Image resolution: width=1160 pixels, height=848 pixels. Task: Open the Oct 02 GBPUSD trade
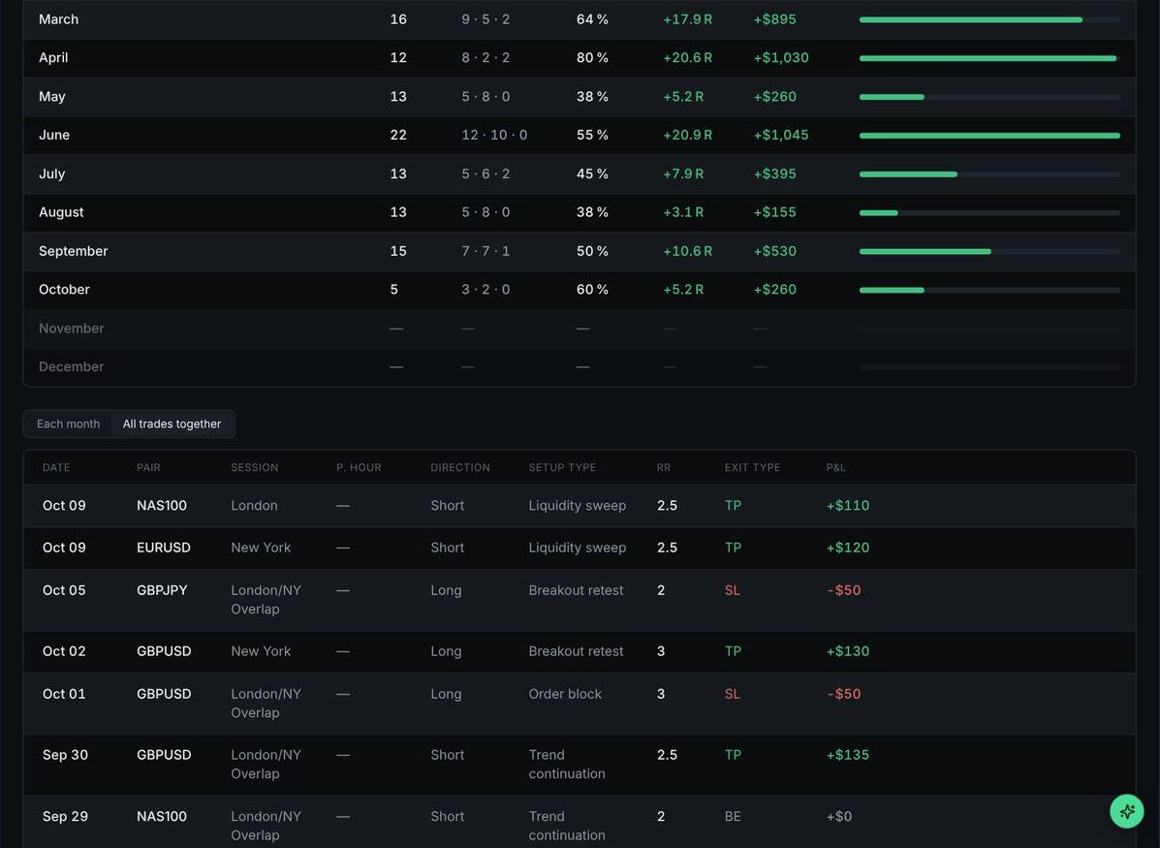click(x=580, y=652)
